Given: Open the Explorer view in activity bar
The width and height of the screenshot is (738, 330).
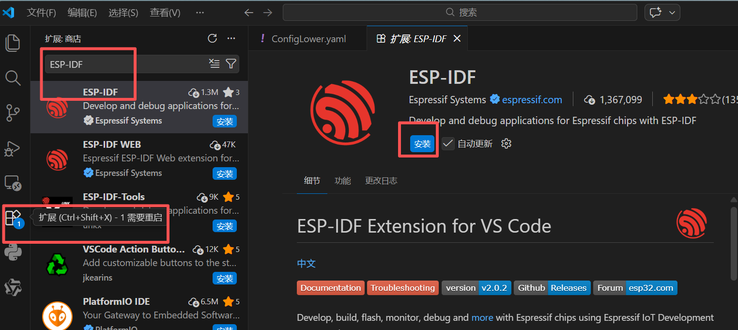Looking at the screenshot, I should 13,43.
